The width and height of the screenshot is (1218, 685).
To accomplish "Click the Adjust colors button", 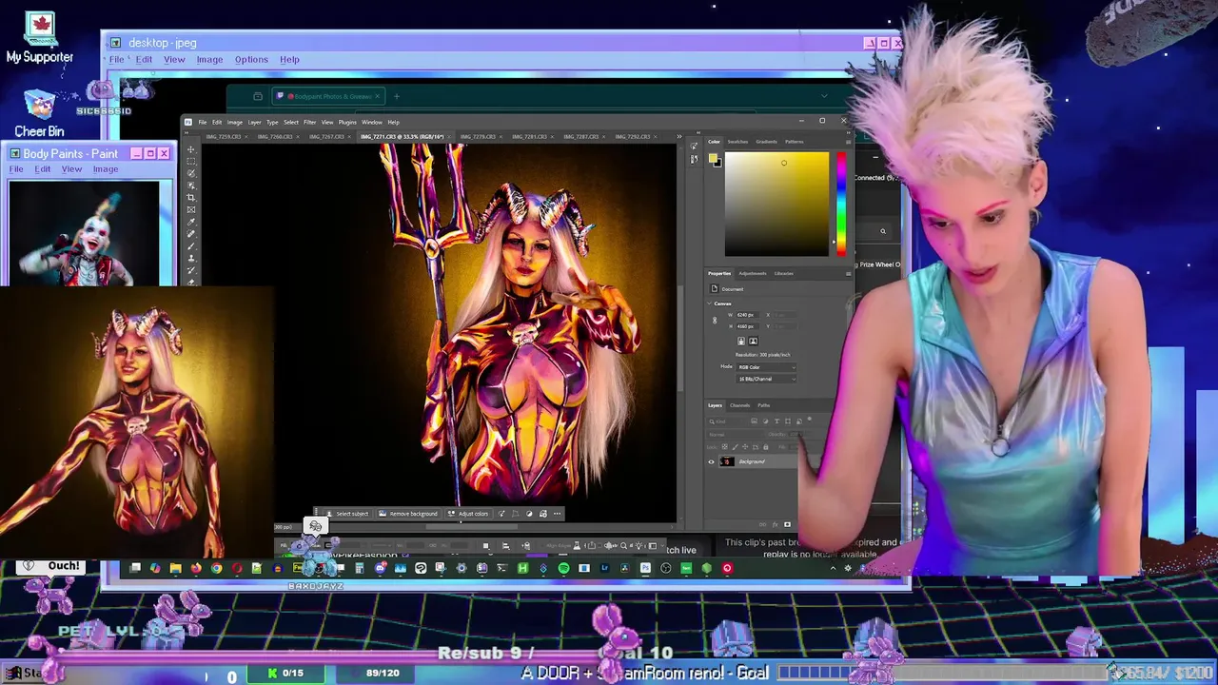I will 467,514.
